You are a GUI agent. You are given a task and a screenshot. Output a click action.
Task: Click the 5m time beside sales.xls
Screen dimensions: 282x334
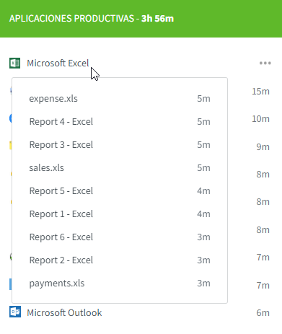203,168
